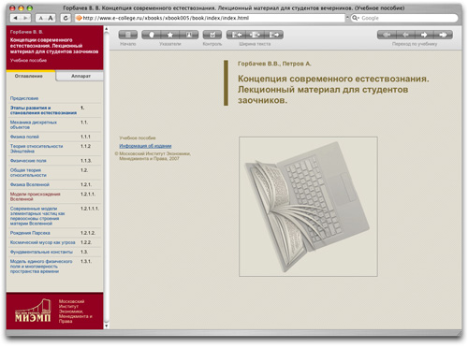Open Этапы развития и становления естествознания chapter

point(43,110)
